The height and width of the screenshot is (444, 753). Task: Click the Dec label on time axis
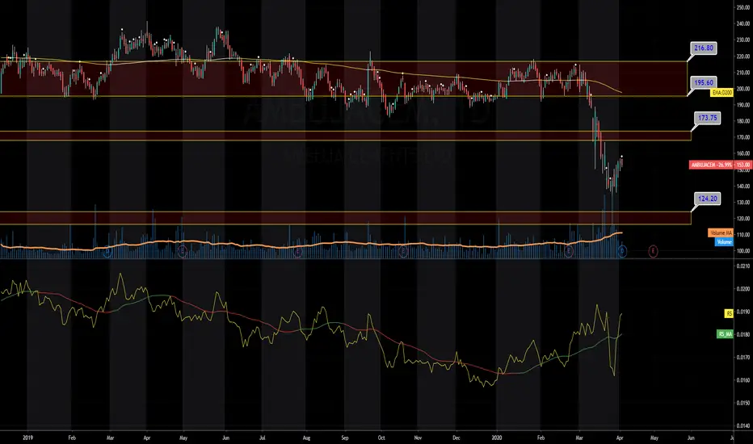tap(456, 438)
